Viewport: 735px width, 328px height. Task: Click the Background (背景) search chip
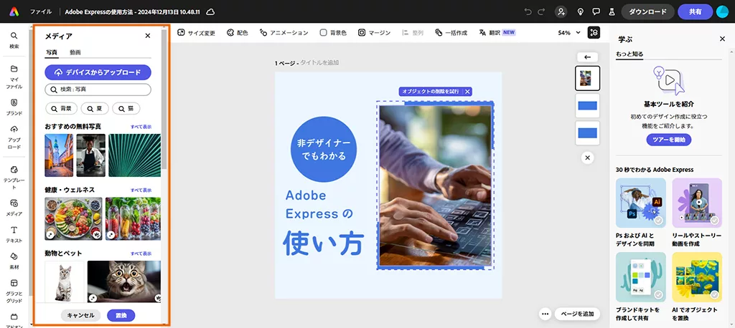[x=62, y=109]
